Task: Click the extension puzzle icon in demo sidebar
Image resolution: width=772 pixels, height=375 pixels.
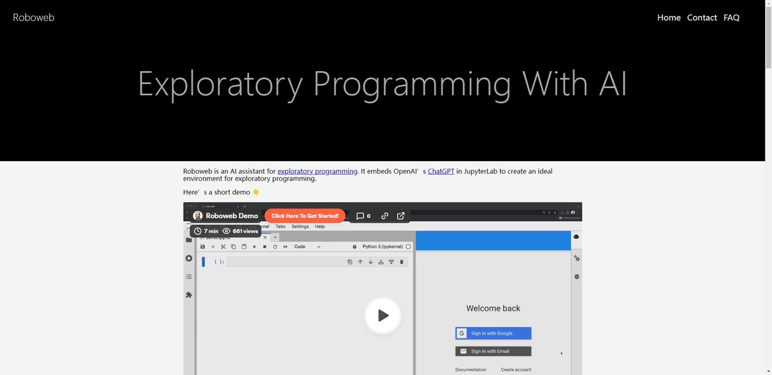Action: coord(188,295)
